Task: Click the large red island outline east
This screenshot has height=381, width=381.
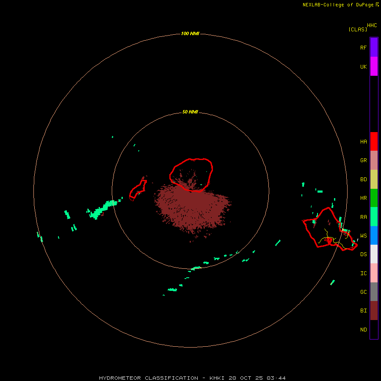Action: coord(330,229)
